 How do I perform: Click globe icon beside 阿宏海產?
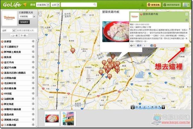(x=33, y=104)
